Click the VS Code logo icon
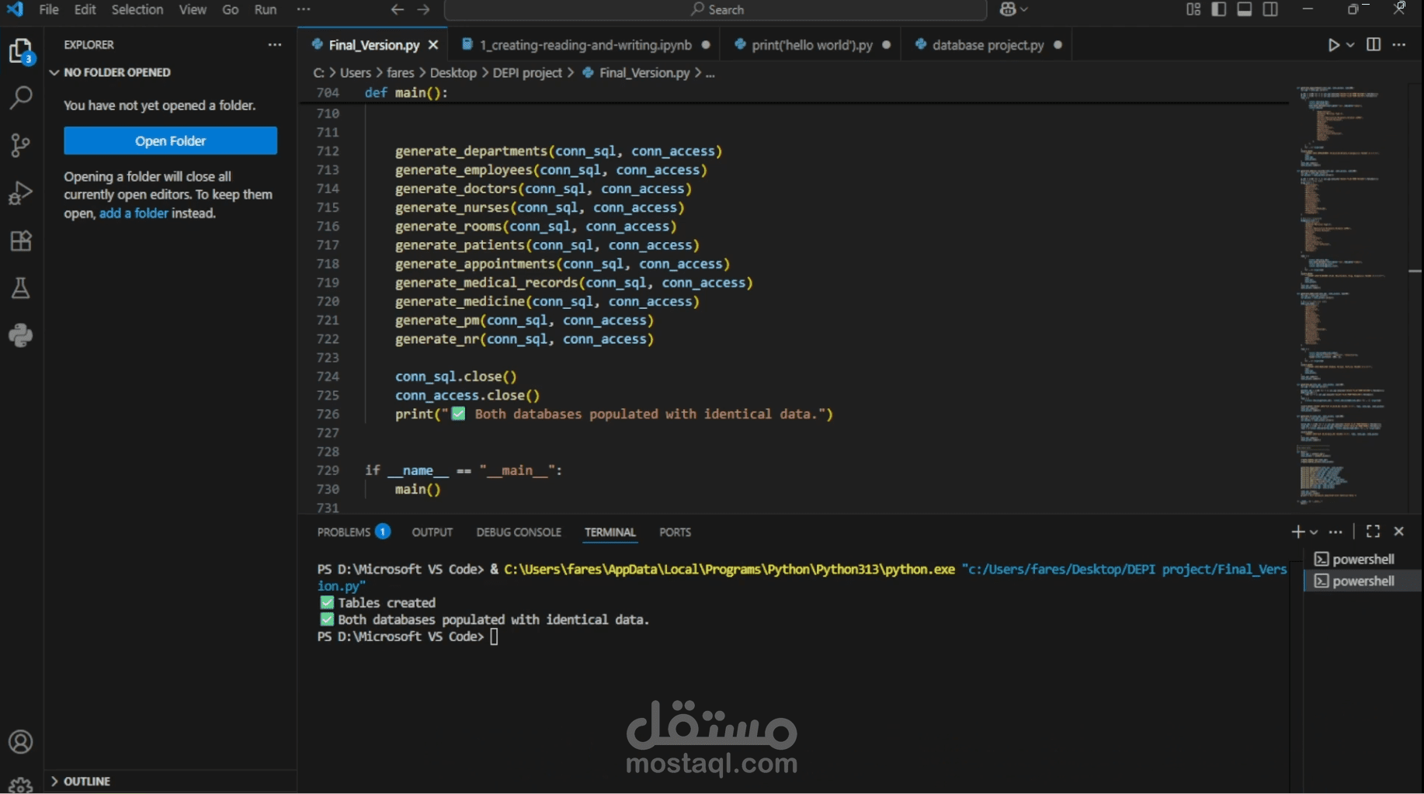1424x794 pixels. point(16,9)
